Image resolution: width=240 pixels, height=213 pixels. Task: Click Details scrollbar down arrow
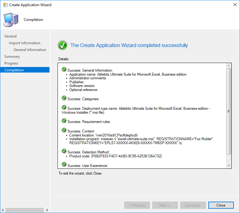point(229,166)
